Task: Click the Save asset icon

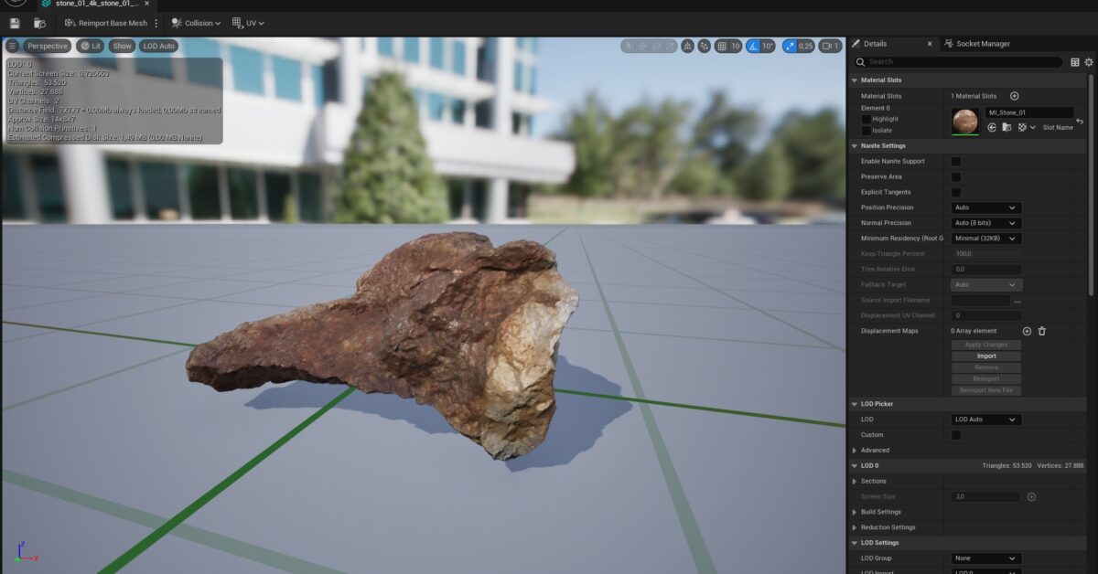Action: pos(15,23)
